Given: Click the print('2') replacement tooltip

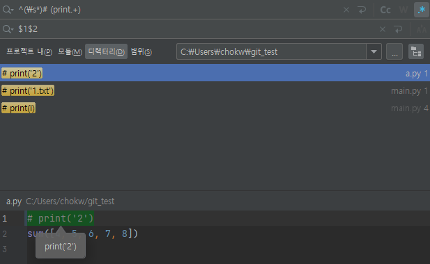Looking at the screenshot, I should point(61,247).
